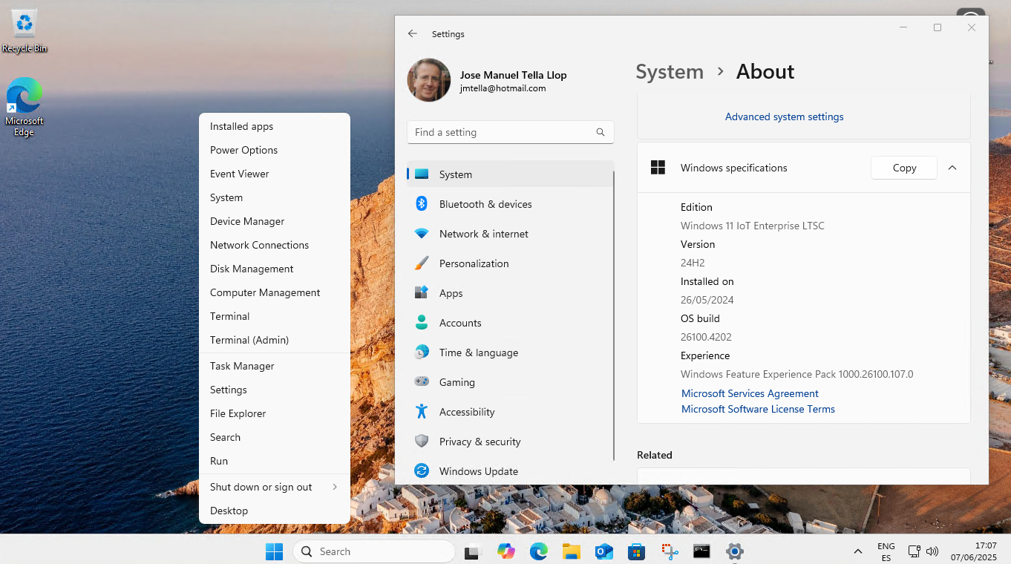Click the Wi-Fi icon beside Network & internet
Viewport: 1011px width, 564px height.
click(x=421, y=234)
